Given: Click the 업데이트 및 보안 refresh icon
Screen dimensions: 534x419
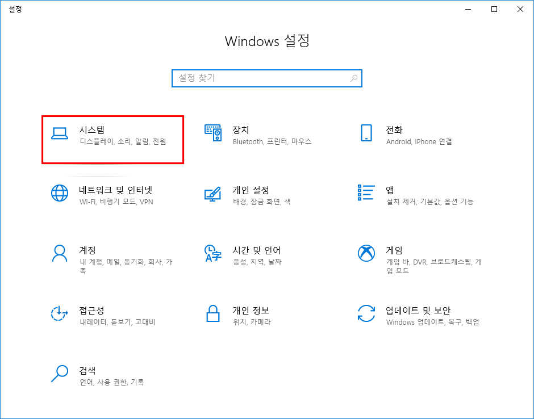Looking at the screenshot, I should (x=366, y=313).
